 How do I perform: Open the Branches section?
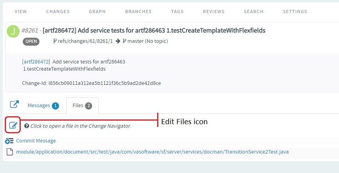point(138,12)
